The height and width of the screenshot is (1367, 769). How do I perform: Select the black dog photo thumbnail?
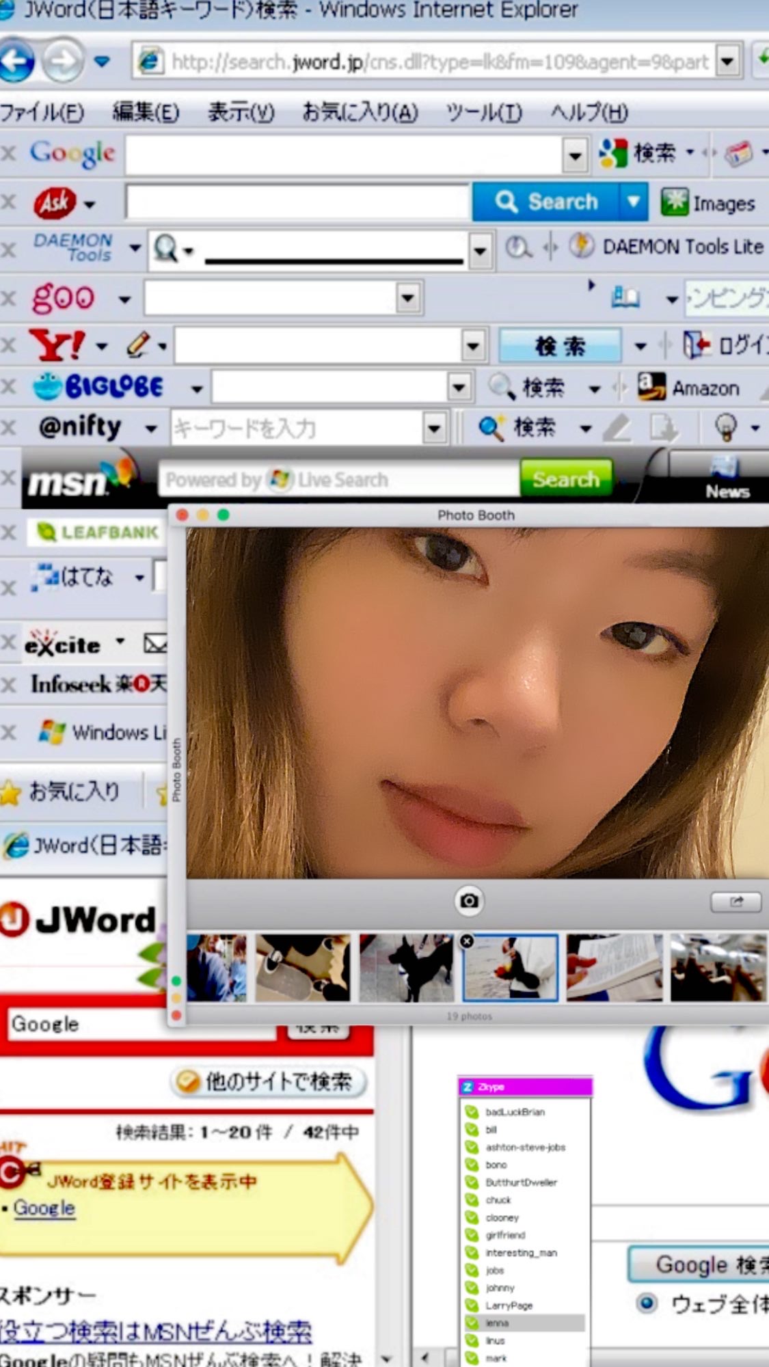[x=406, y=967]
